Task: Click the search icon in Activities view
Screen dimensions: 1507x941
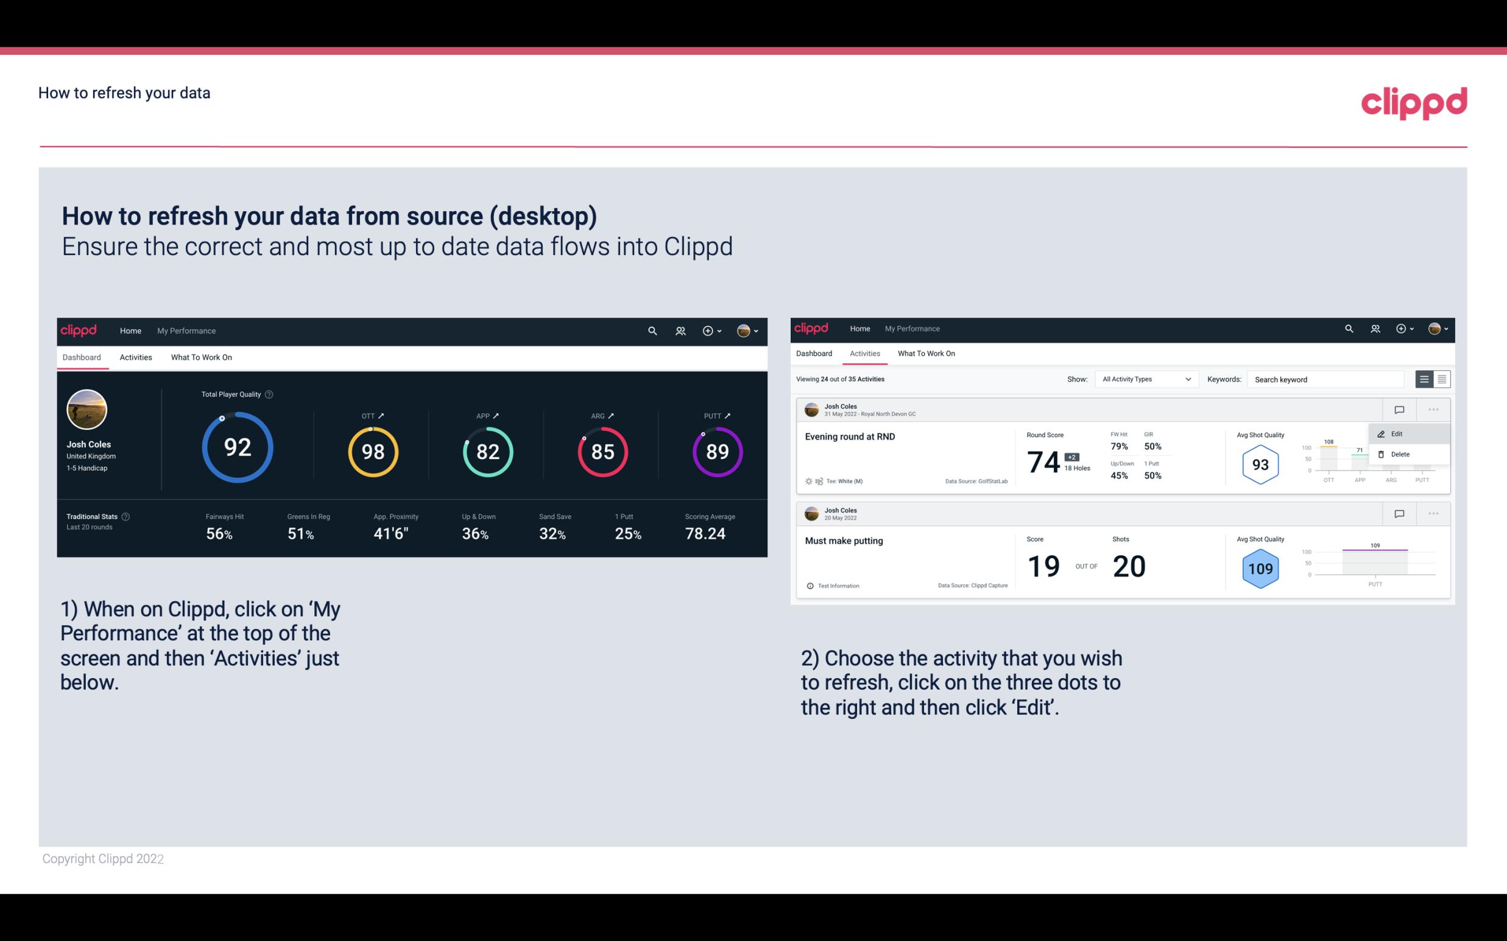Action: pyautogui.click(x=1347, y=329)
